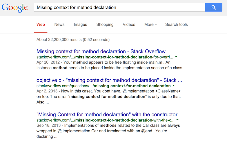Image resolution: width=227 pixels, height=141 pixels.
Task: Select the Web tab
Action: coord(41,24)
